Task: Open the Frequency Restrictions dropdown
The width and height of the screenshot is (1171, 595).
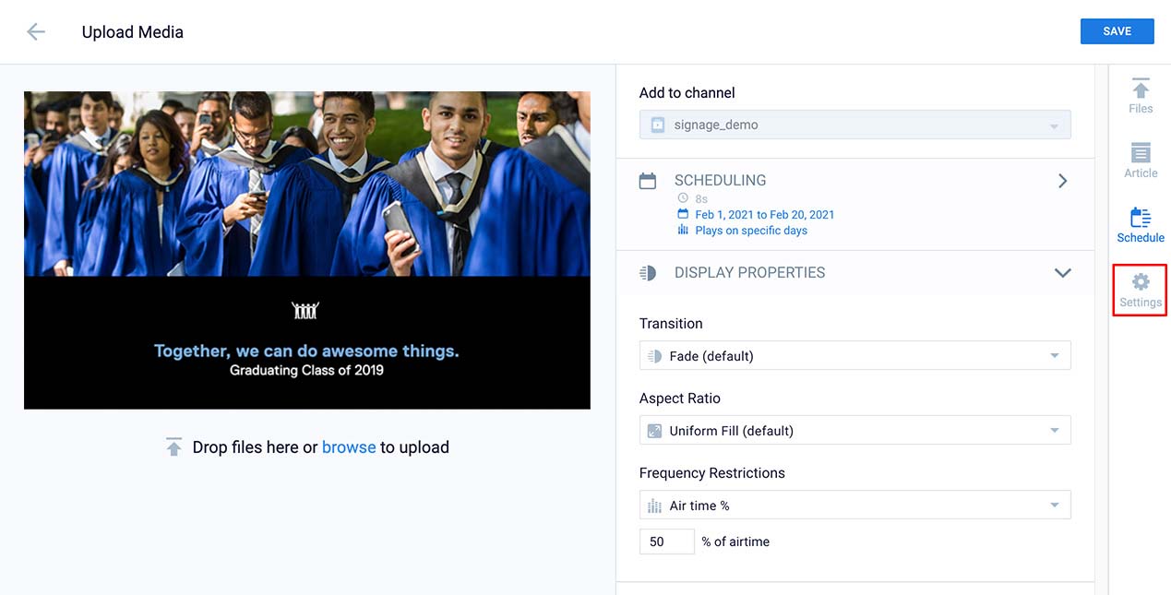Action: click(x=854, y=506)
